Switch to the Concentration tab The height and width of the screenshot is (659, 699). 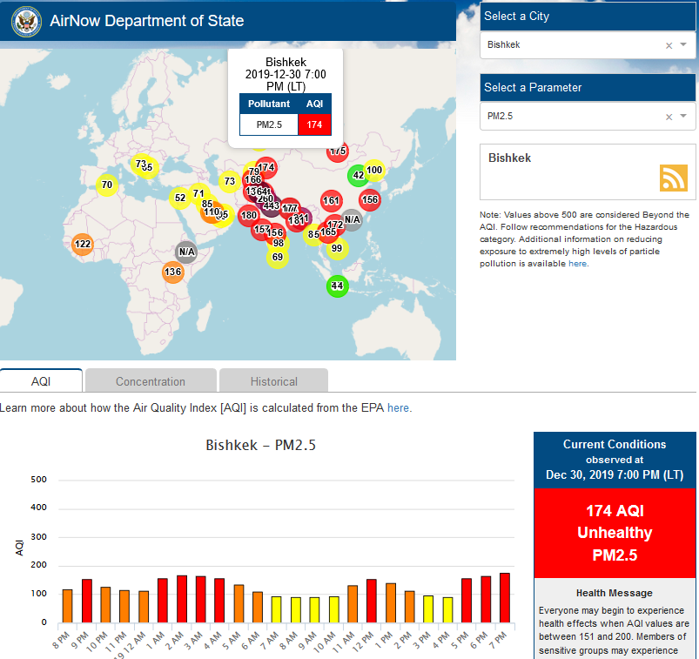151,381
